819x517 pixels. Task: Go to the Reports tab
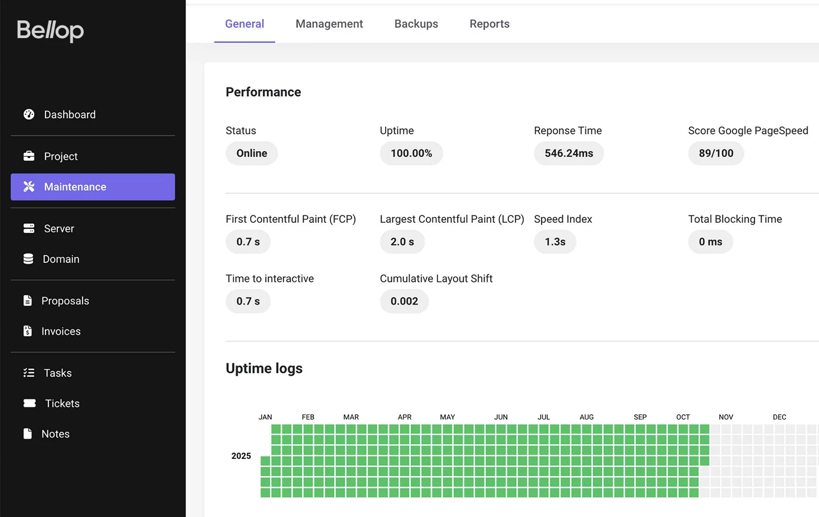click(489, 24)
